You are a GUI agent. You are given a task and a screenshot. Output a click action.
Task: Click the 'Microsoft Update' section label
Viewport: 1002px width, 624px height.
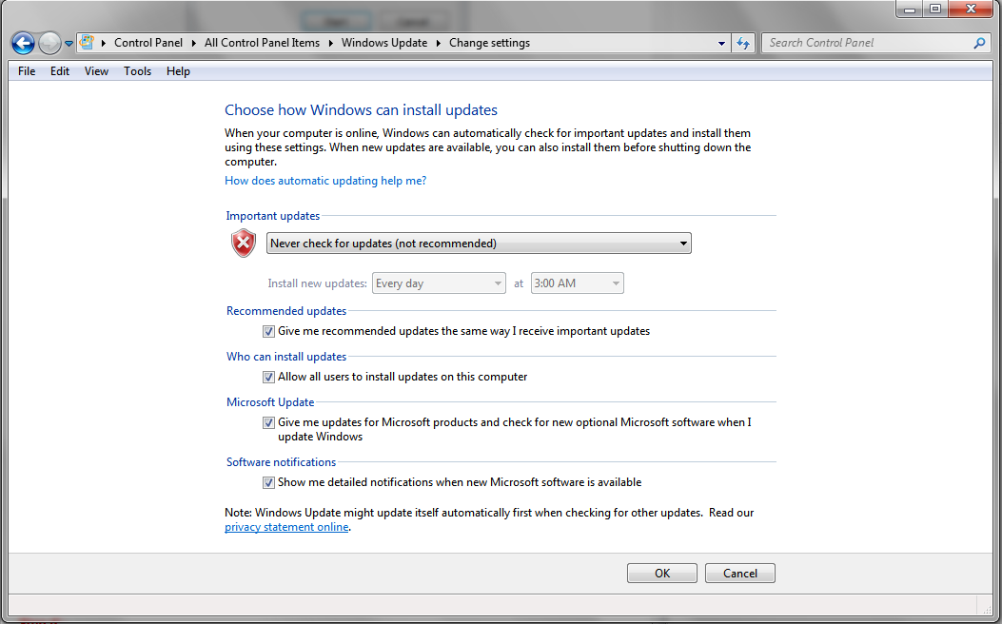pos(270,402)
